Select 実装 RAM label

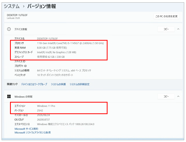20,48
